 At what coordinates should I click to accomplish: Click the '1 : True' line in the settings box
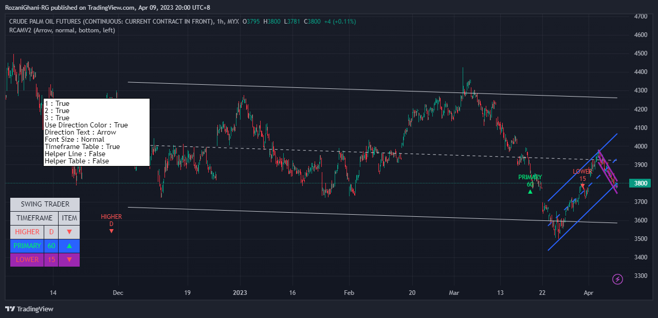[x=57, y=103]
